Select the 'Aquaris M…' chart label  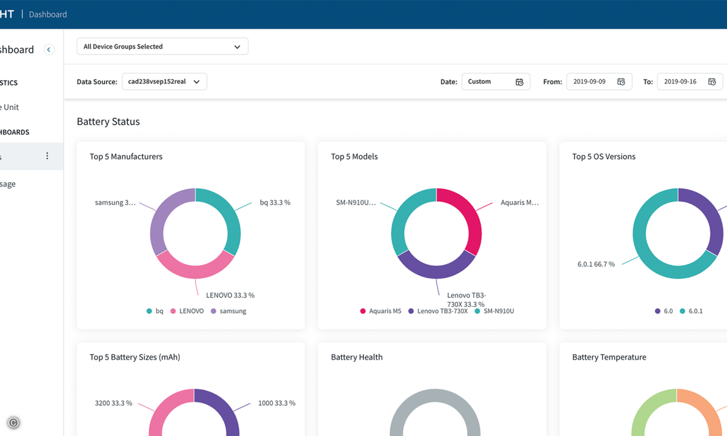520,203
